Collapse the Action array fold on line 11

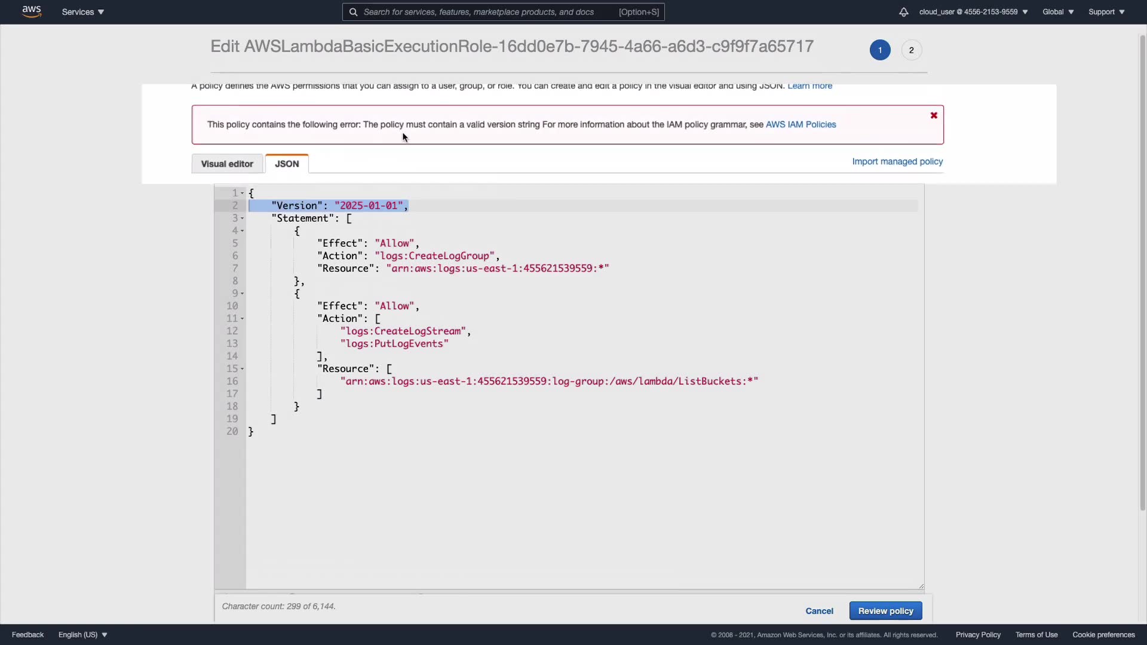242,318
